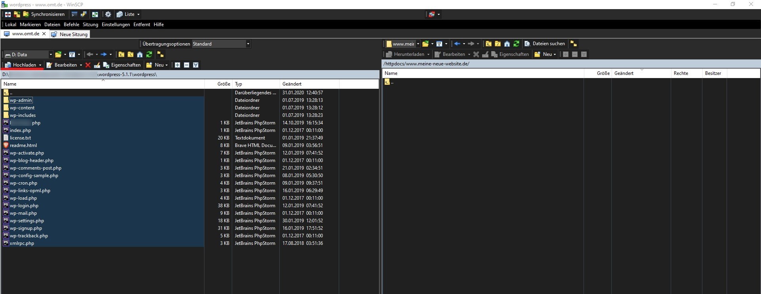Image resolution: width=761 pixels, height=294 pixels.
Task: Click the local panel filter icon
Action: click(72, 54)
